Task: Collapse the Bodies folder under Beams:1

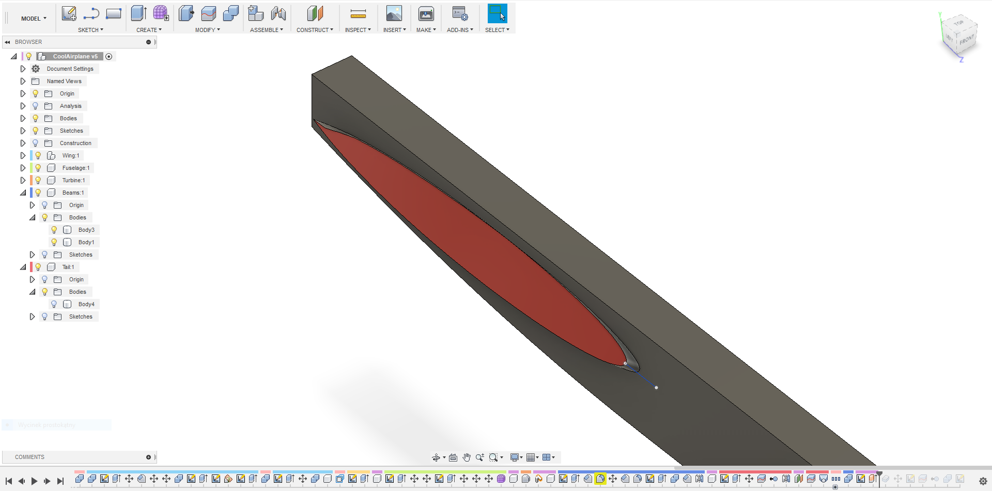Action: [32, 217]
